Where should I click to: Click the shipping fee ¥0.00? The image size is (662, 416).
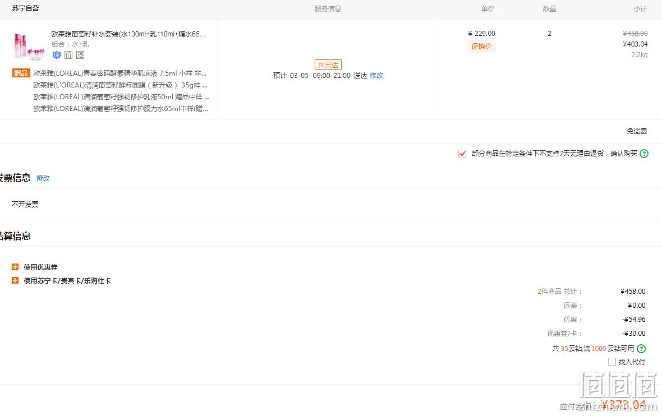[637, 305]
